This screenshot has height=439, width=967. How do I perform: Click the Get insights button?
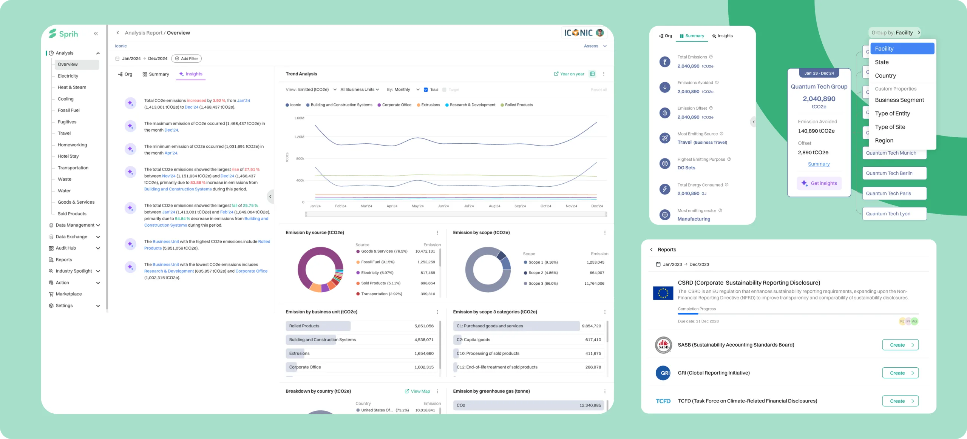(x=819, y=183)
